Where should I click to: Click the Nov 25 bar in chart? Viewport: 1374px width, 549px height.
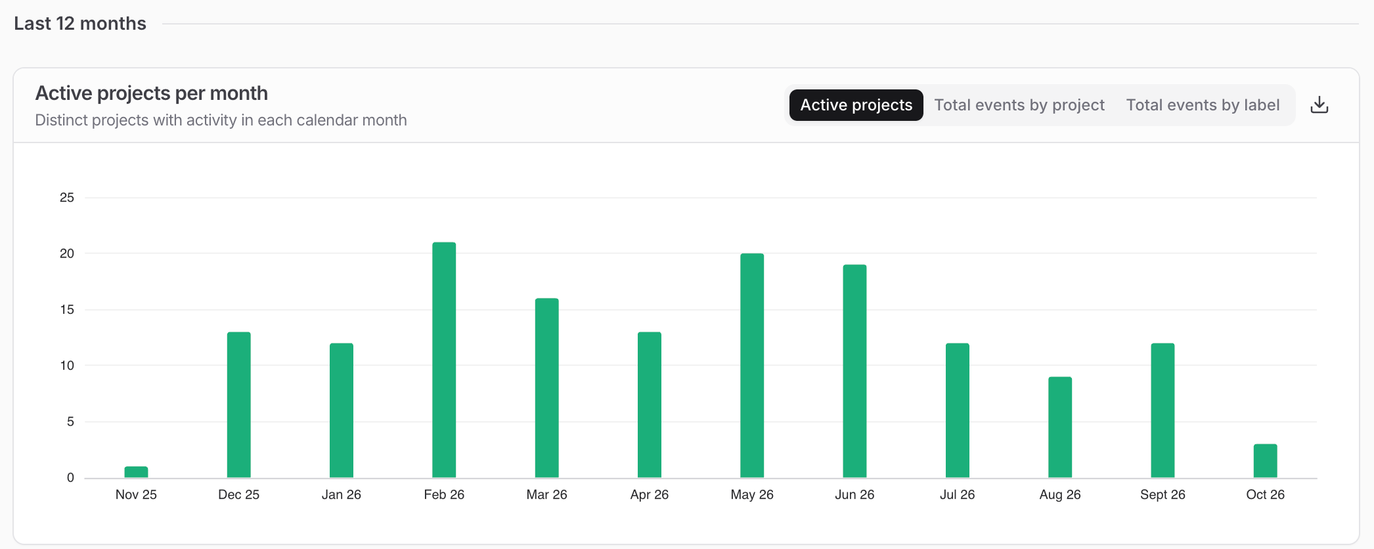pyautogui.click(x=136, y=472)
